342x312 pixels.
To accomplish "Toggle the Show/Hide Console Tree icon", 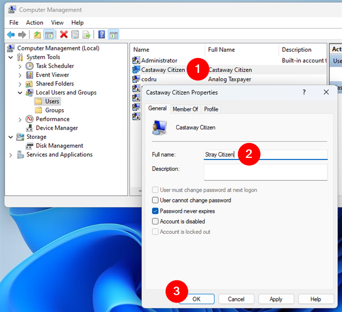I will (x=49, y=34).
